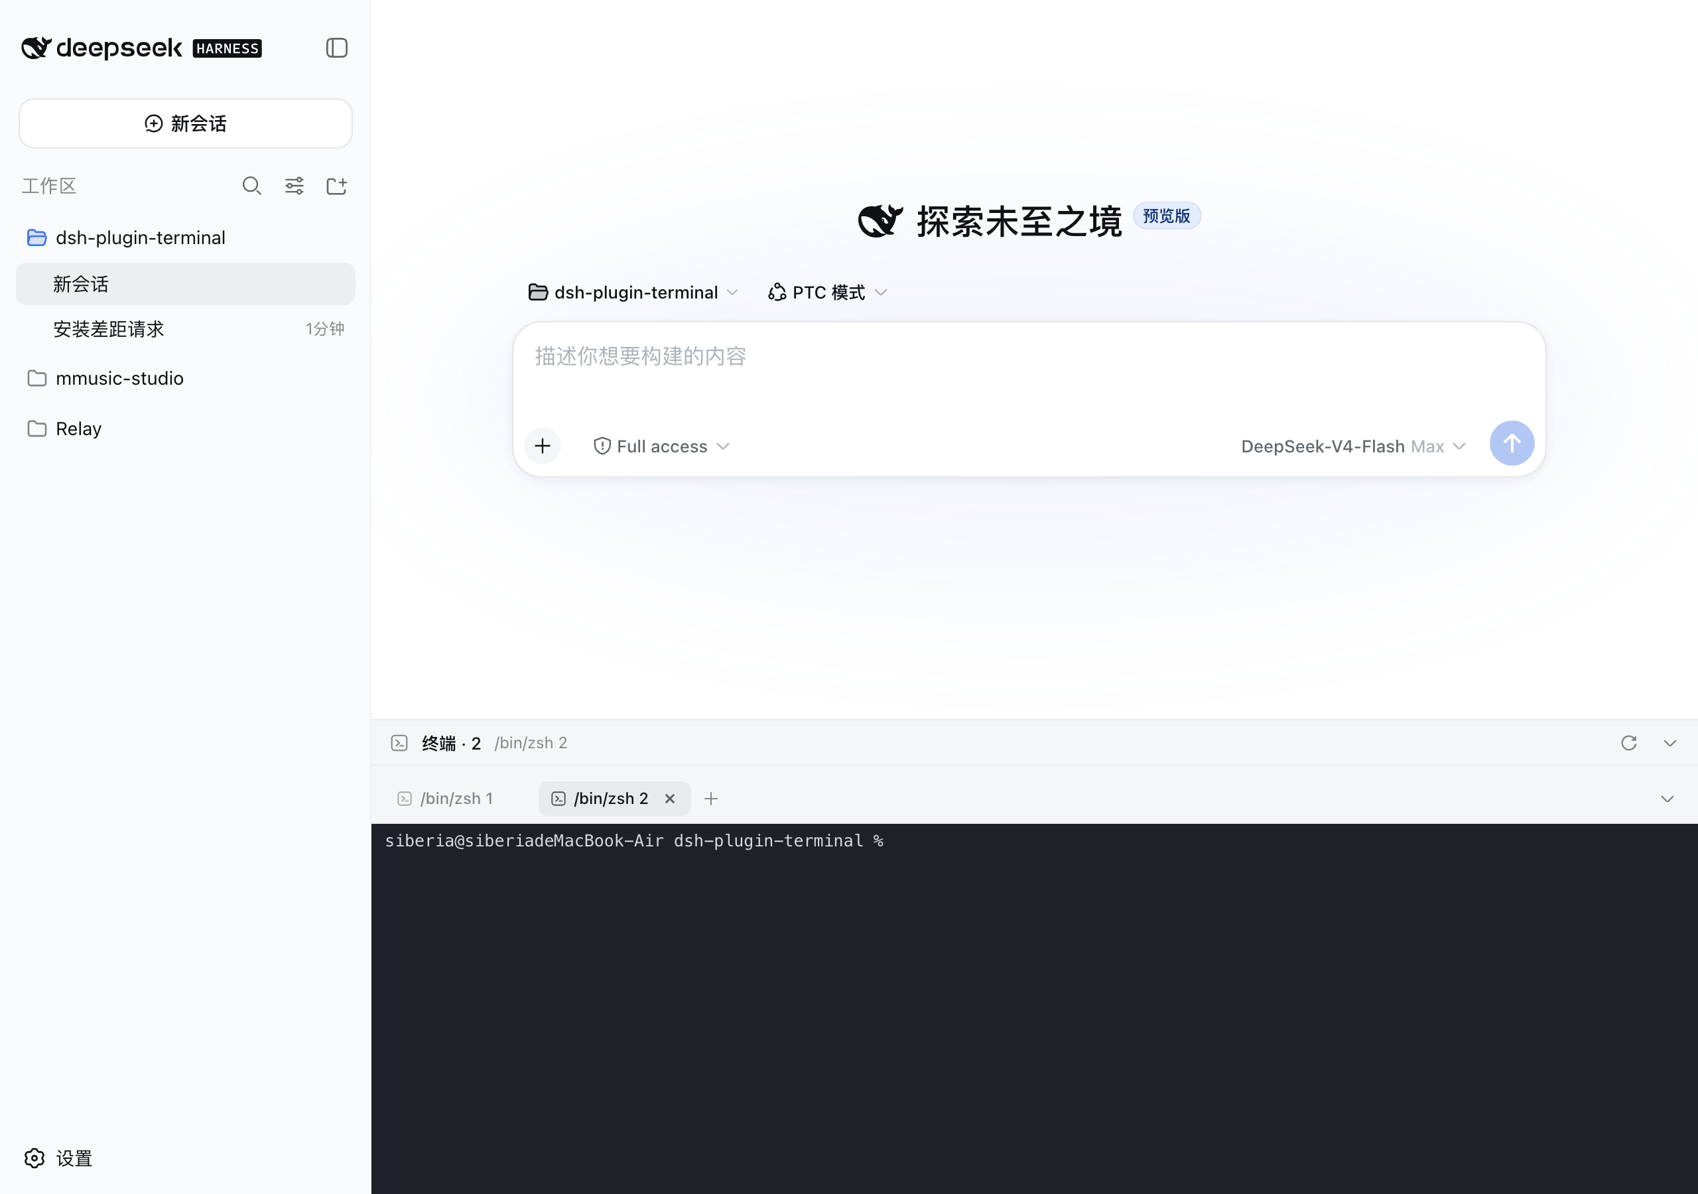Open the PTC 模式 mode dropdown
Screen dimensions: 1698x1194
[x=828, y=293]
